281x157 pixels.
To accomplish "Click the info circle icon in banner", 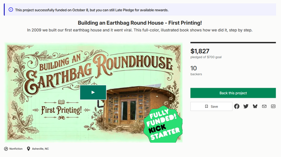I will point(11,10).
